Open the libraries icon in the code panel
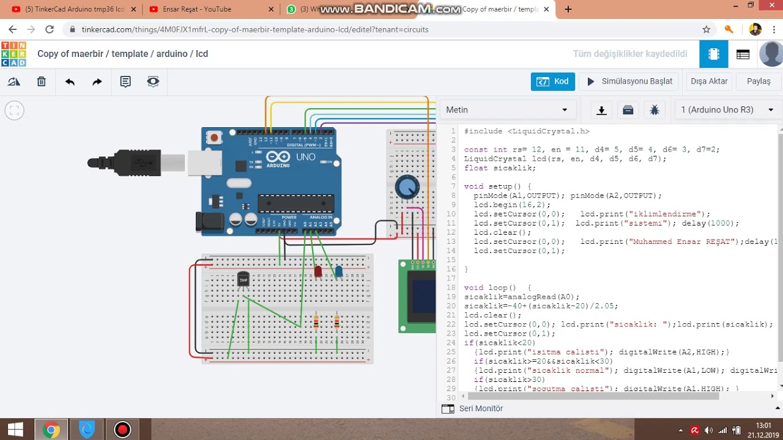 pyautogui.click(x=628, y=110)
